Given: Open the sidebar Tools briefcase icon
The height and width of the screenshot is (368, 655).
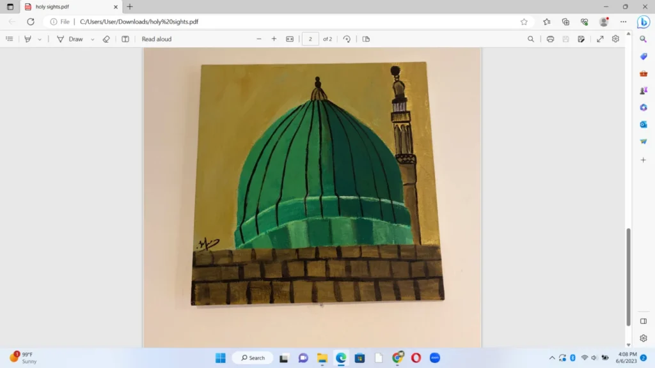Looking at the screenshot, I should [x=643, y=73].
